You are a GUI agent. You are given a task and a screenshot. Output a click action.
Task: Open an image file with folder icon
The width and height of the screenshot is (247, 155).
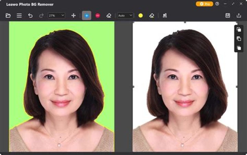point(8,15)
